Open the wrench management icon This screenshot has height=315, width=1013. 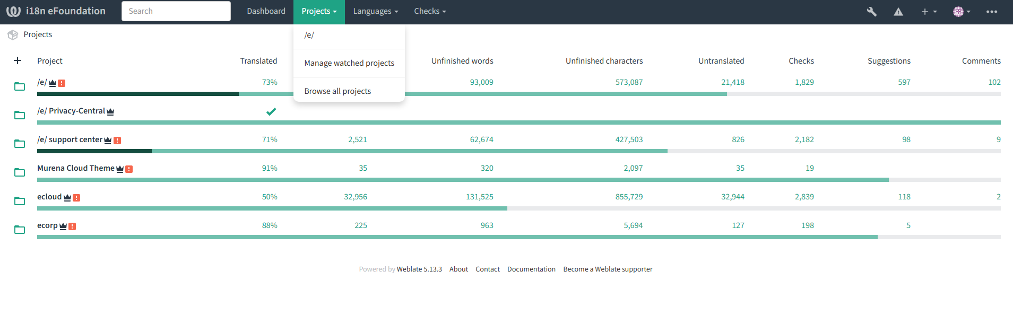tap(871, 12)
